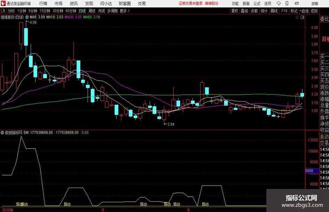Image resolution: width=329 pixels, height=212 pixels.
Task: Open the F10 company info
Action: click(x=284, y=11)
